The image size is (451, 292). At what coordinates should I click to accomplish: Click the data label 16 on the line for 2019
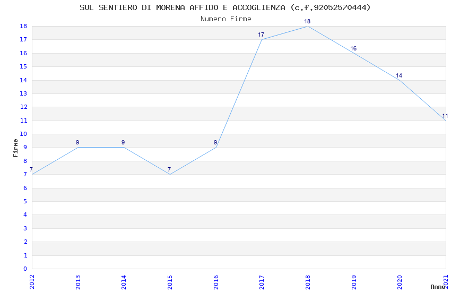click(353, 48)
